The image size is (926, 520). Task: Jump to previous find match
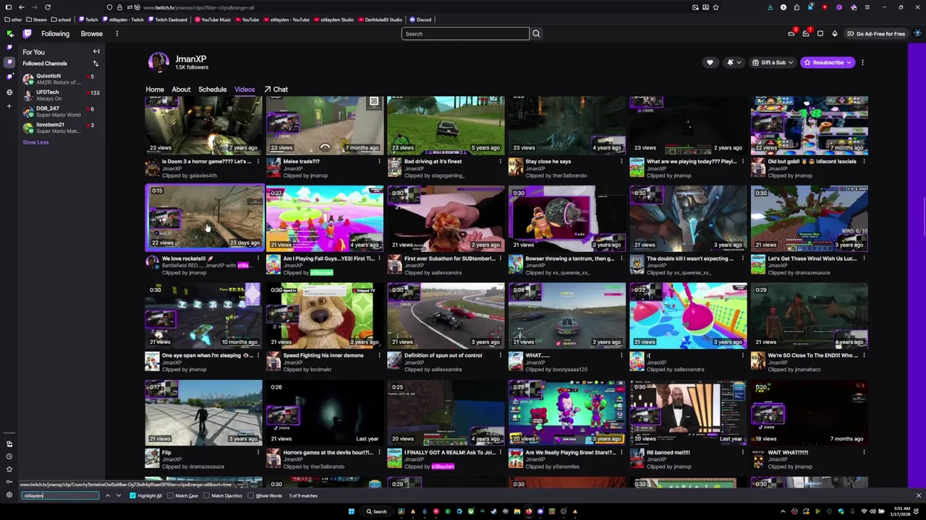coord(108,495)
